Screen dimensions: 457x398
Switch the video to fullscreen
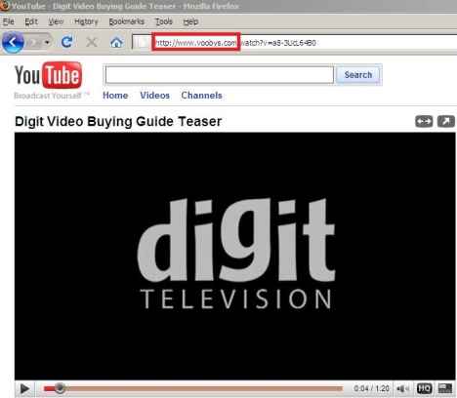click(445, 388)
